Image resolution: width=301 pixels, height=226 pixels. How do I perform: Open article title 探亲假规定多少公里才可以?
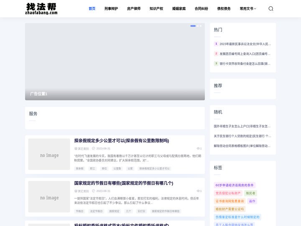point(122,141)
